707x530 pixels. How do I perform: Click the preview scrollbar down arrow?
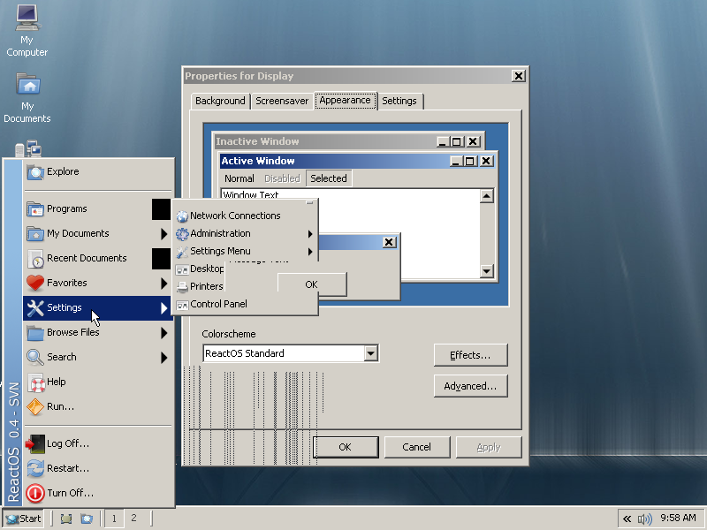487,271
